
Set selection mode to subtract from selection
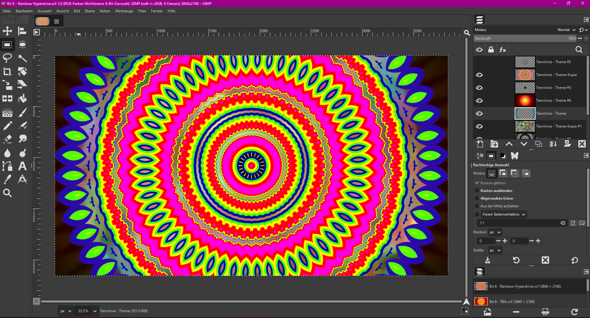coord(515,173)
